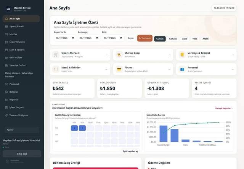Click the Mutfak sidebar icon

tap(6, 34)
